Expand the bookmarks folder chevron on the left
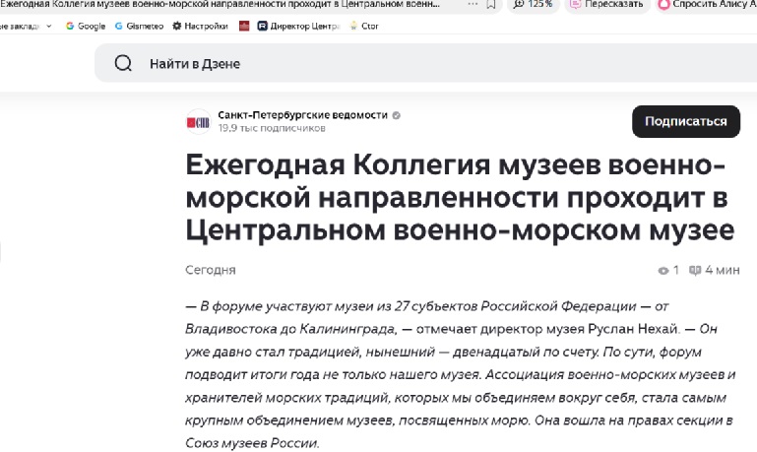757x452 pixels. 48,26
